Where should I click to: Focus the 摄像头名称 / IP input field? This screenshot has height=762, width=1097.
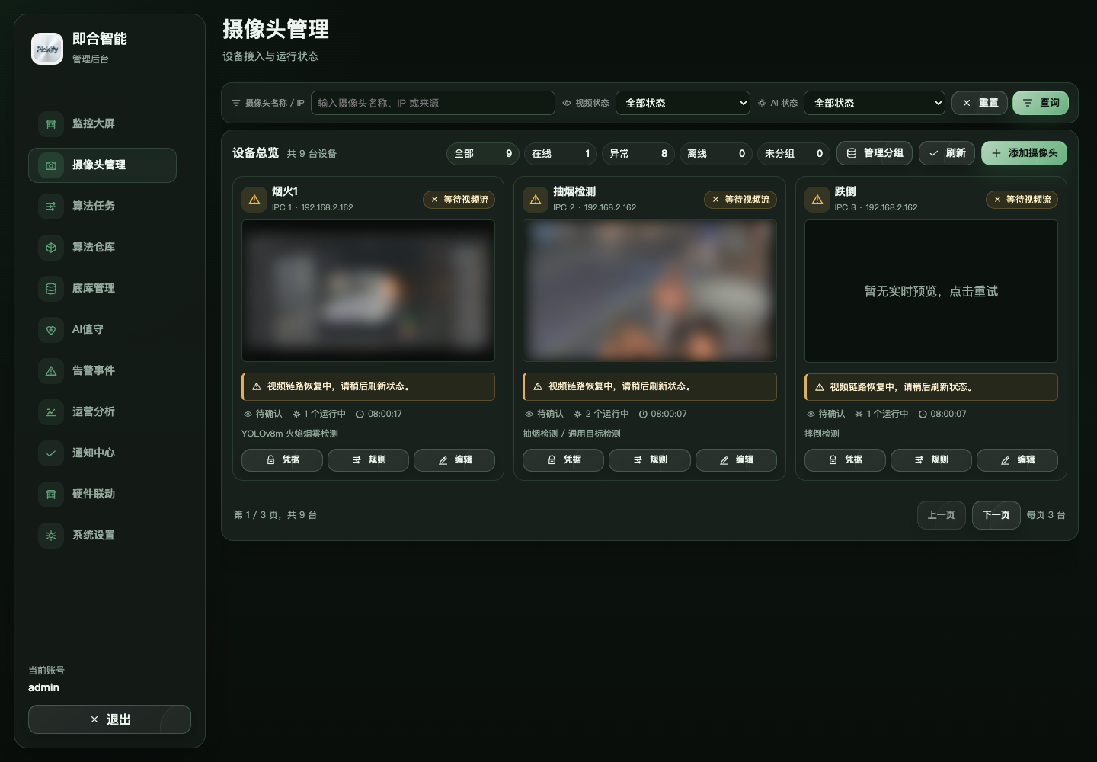point(433,103)
